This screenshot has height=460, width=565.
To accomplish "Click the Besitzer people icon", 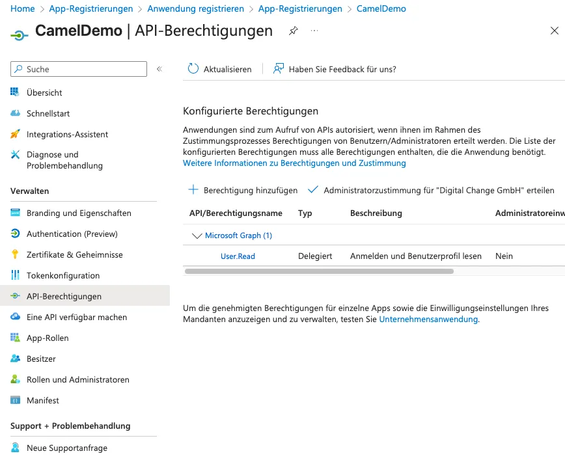I will 15,359.
